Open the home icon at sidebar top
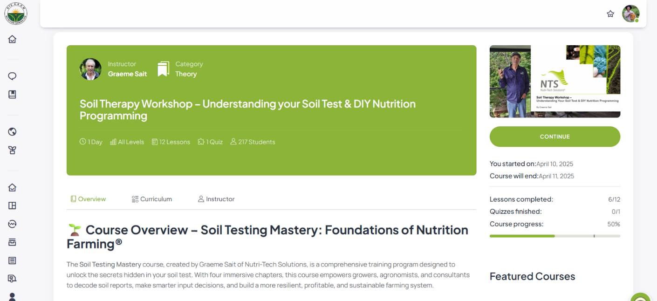 tap(13, 39)
